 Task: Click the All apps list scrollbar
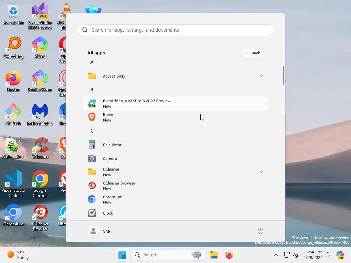click(283, 75)
